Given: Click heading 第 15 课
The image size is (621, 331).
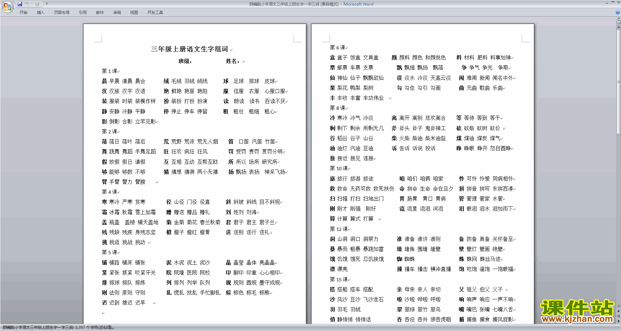Looking at the screenshot, I should click(x=339, y=280).
